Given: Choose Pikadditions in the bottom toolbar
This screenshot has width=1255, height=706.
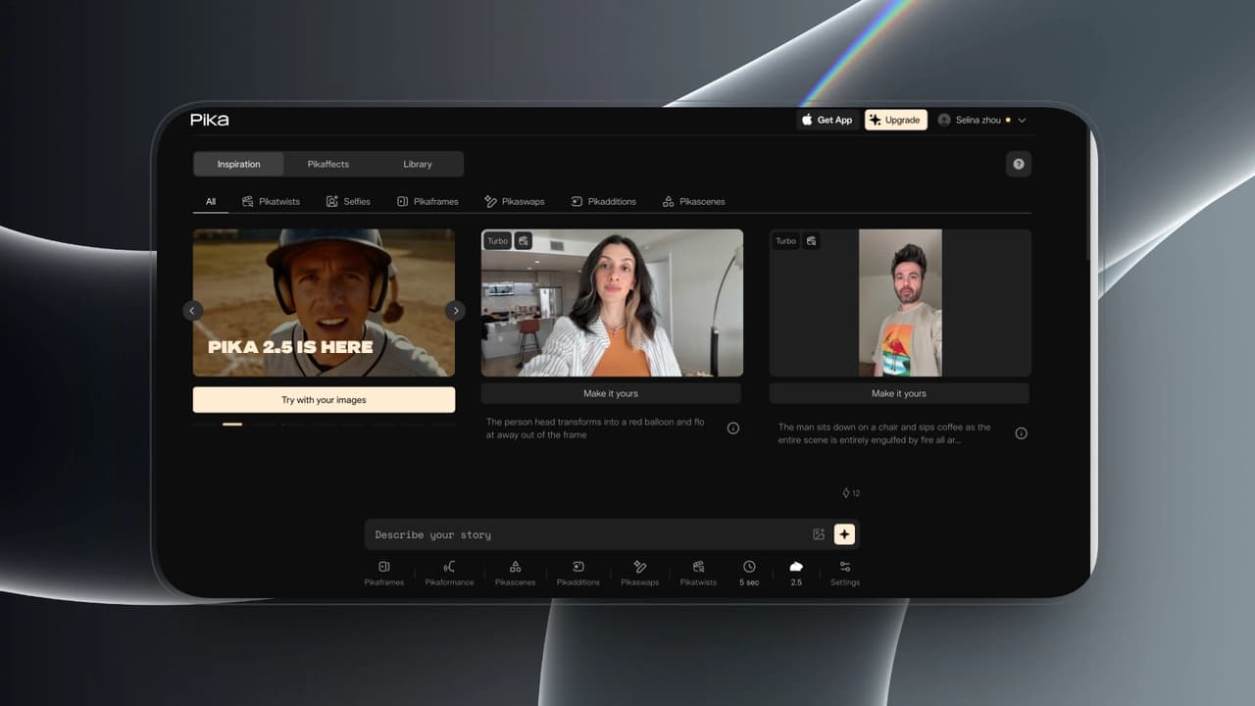Looking at the screenshot, I should tap(577, 573).
